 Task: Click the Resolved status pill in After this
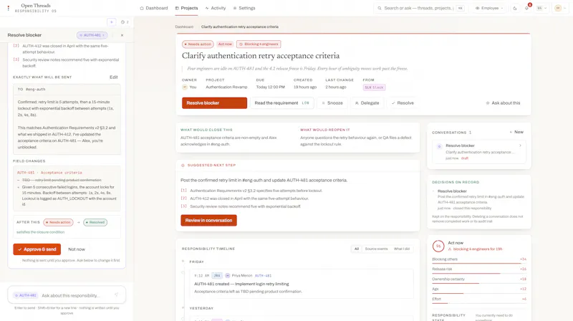95,222
